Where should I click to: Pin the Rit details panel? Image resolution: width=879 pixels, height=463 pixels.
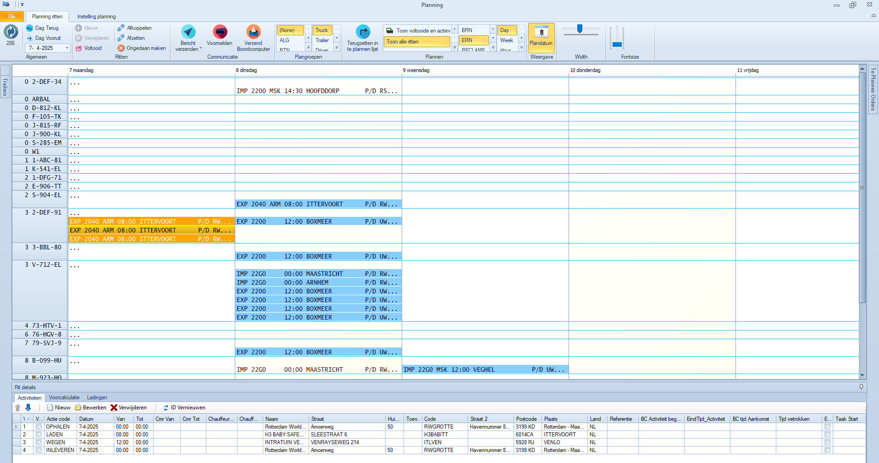coord(861,387)
